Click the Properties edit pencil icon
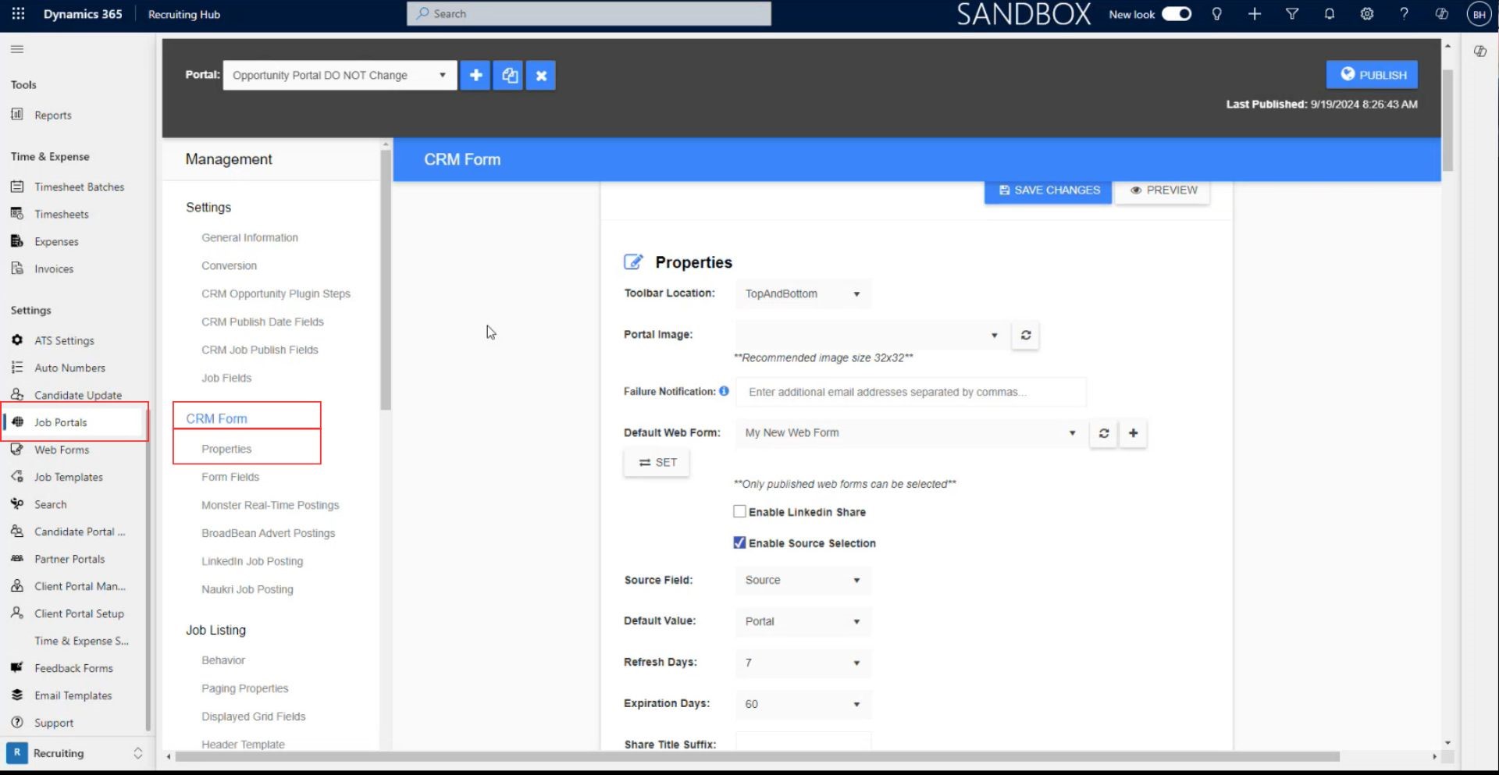 633,262
